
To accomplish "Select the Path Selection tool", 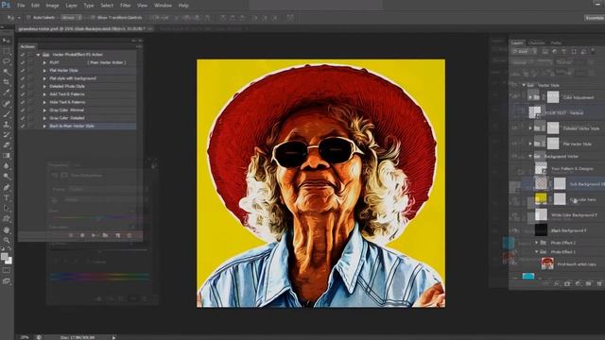I will (x=7, y=208).
